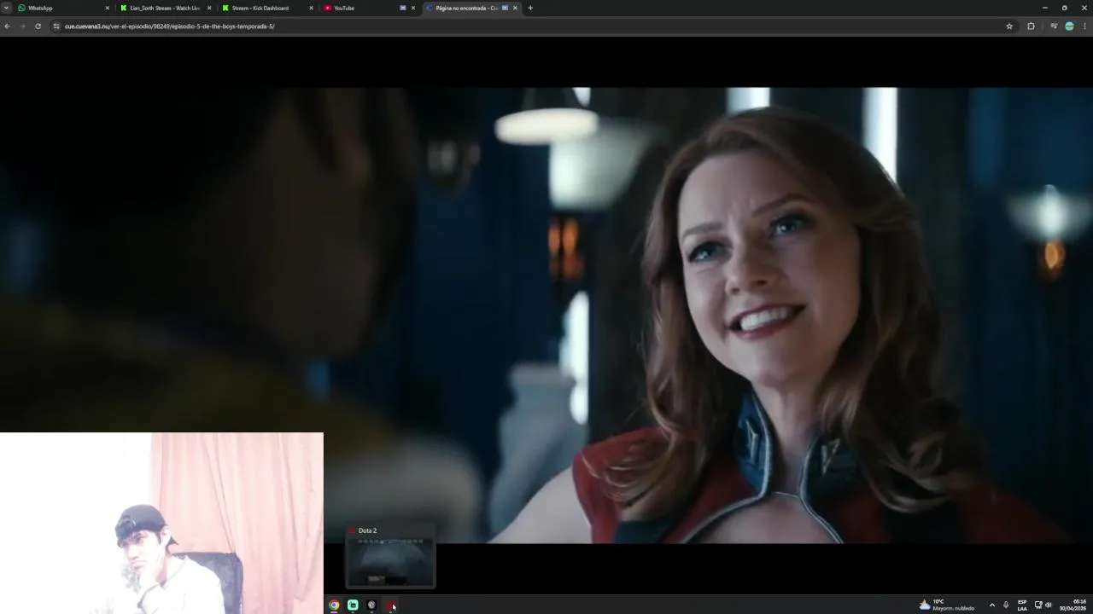Click the microphone tray icon
1093x614 pixels.
coord(1006,605)
